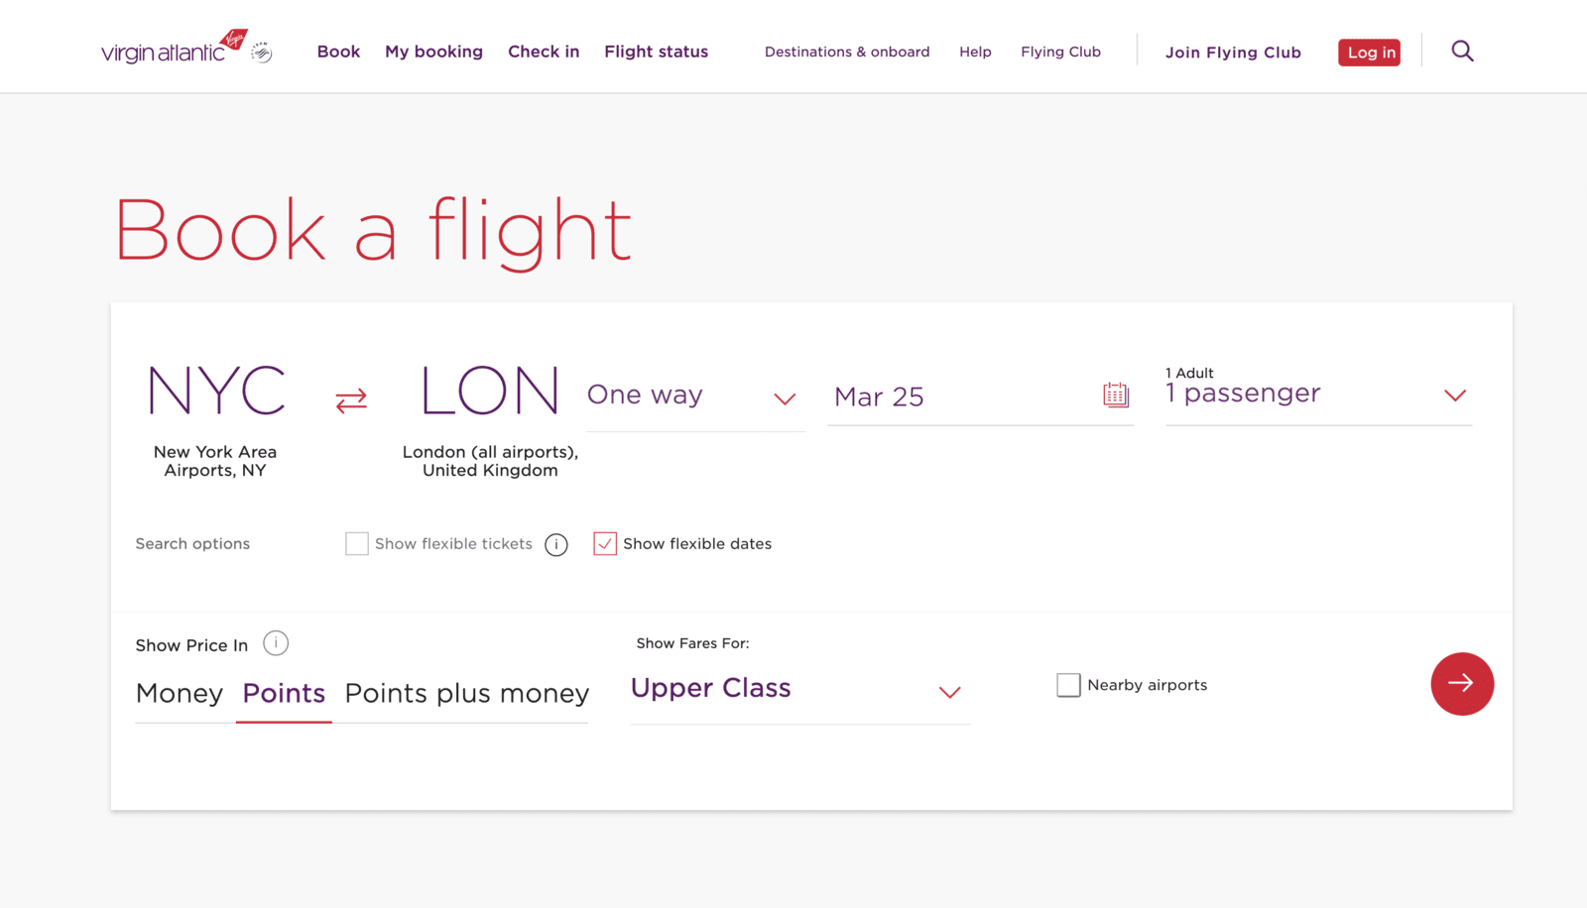Open the Upper Class fare dropdown
Viewport: 1587px width, 908px height.
point(948,692)
